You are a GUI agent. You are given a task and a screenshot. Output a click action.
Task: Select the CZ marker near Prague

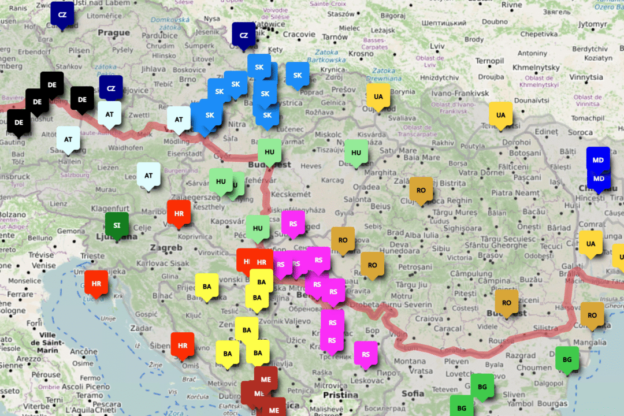62,14
